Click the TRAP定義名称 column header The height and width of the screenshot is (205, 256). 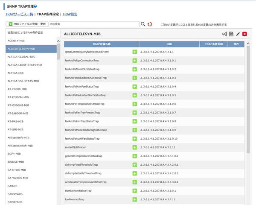point(102,44)
